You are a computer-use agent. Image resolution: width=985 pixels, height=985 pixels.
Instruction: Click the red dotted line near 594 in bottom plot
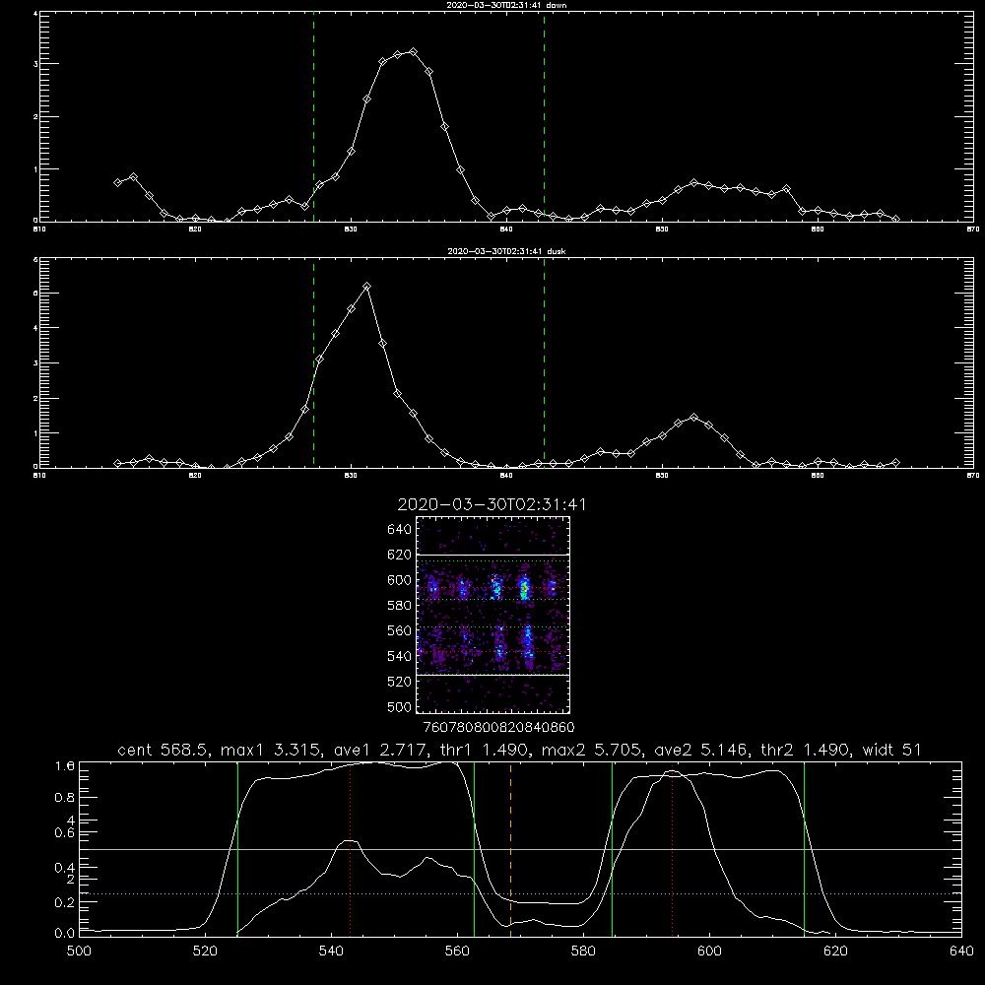(672, 849)
